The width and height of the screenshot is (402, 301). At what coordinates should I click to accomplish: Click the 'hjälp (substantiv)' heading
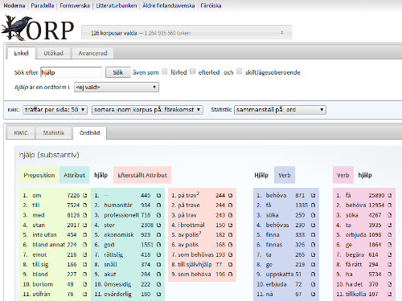click(x=49, y=155)
